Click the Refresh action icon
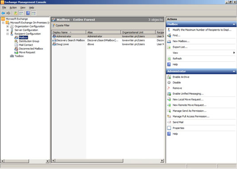Image resolution: width=237 pixels, height=169 pixels. pos(169,59)
